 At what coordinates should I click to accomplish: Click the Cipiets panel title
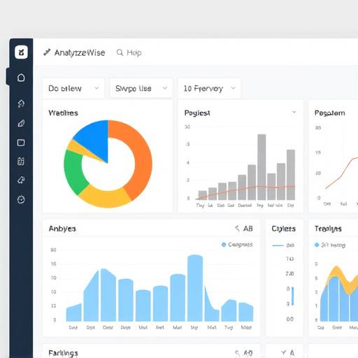click(283, 229)
